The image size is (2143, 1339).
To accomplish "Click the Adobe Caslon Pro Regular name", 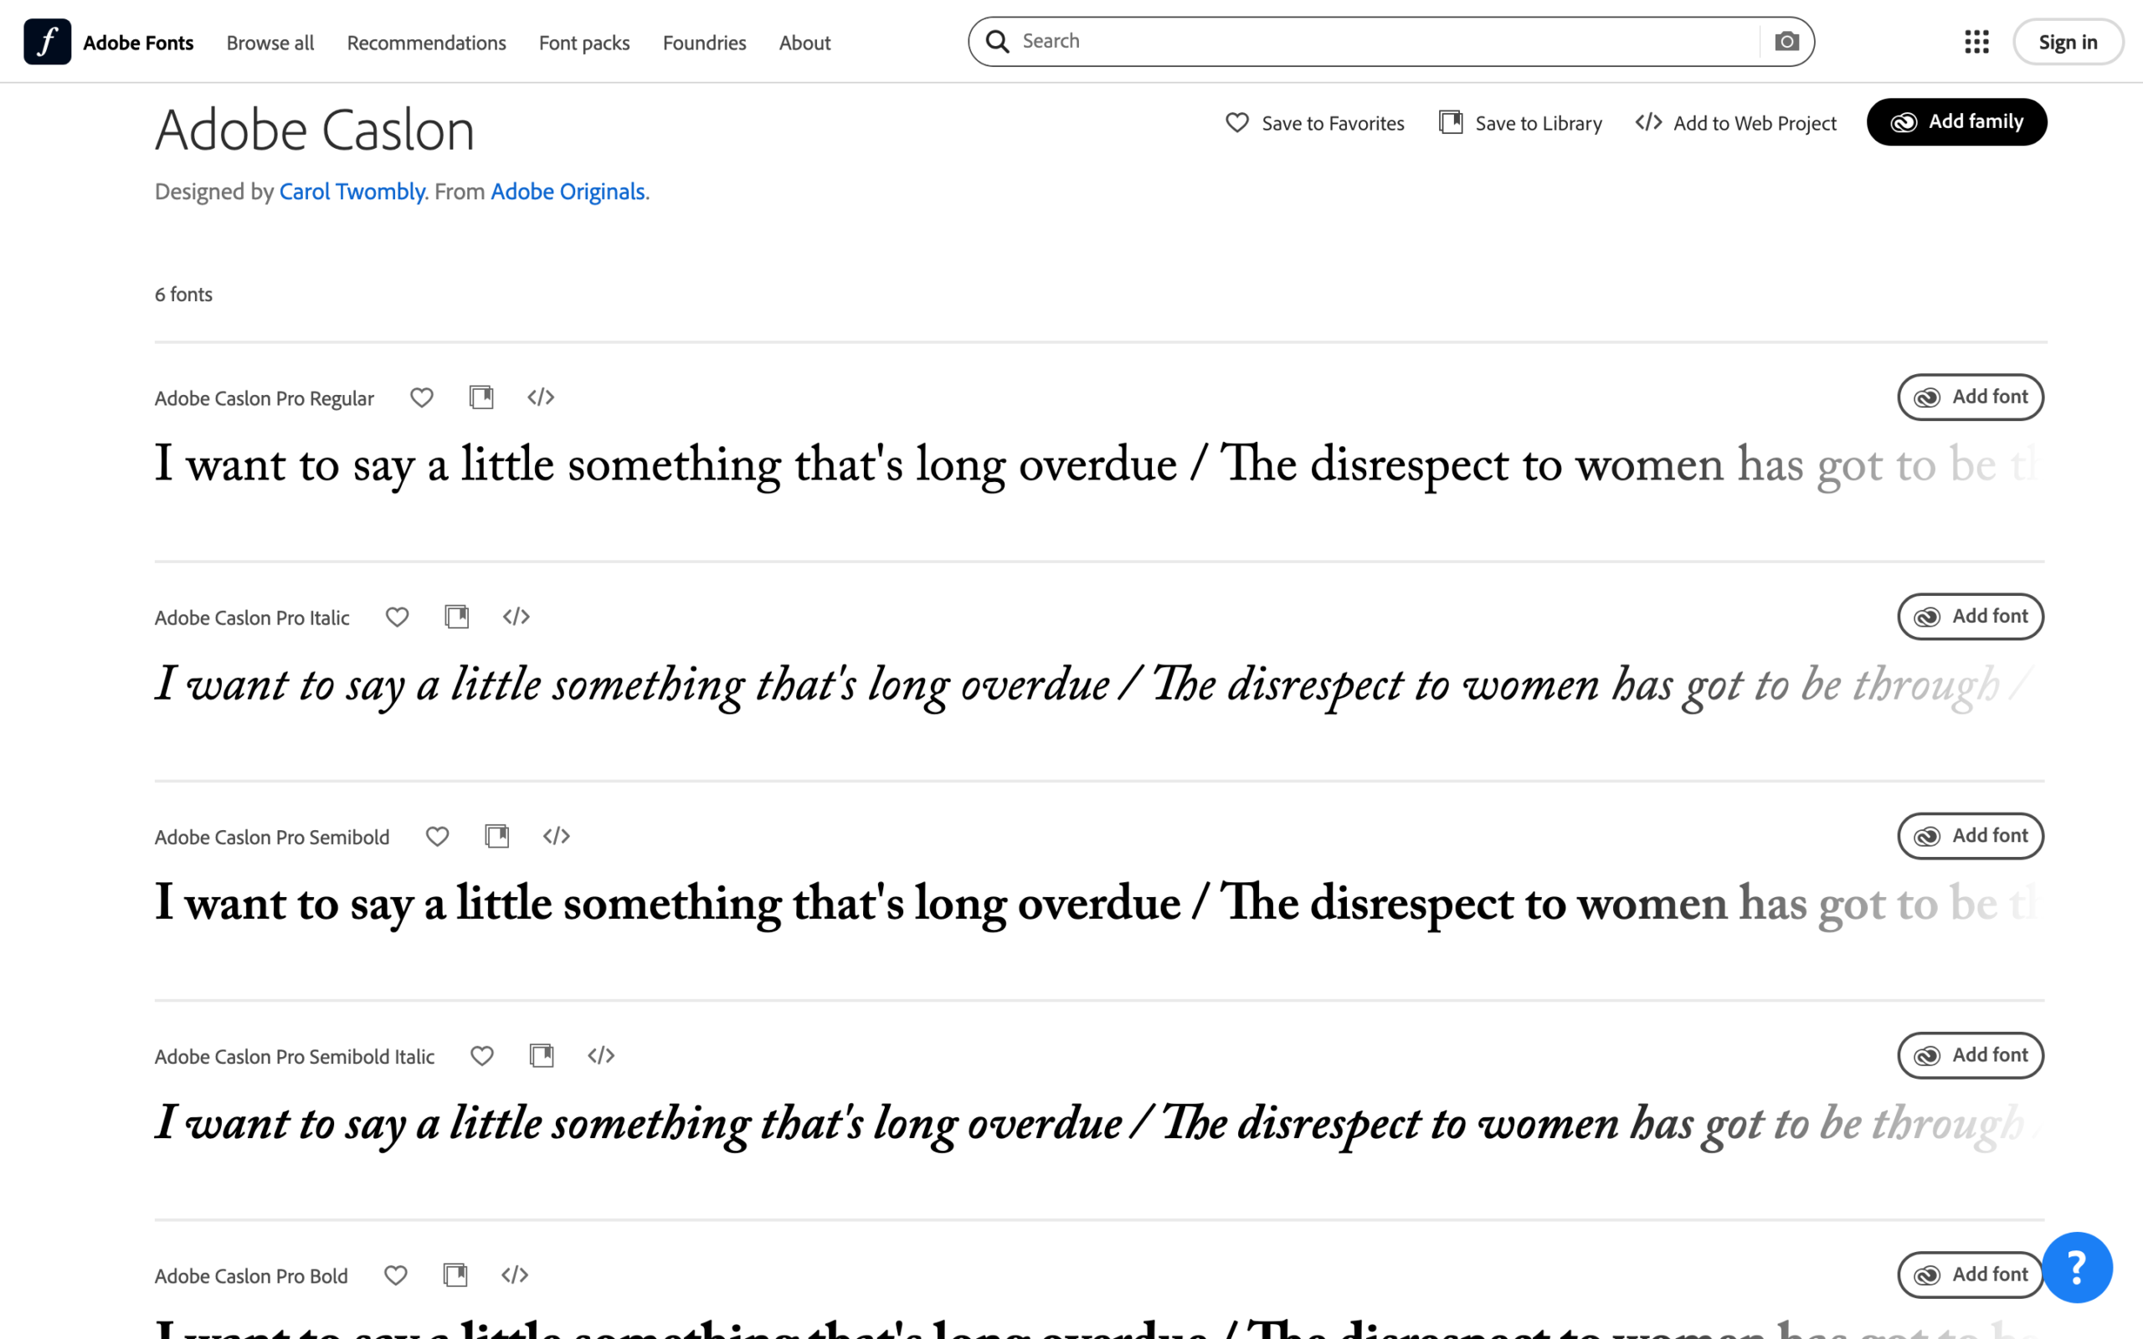I will [x=265, y=398].
